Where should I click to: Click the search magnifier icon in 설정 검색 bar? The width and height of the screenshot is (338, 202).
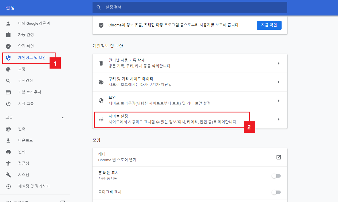point(99,7)
